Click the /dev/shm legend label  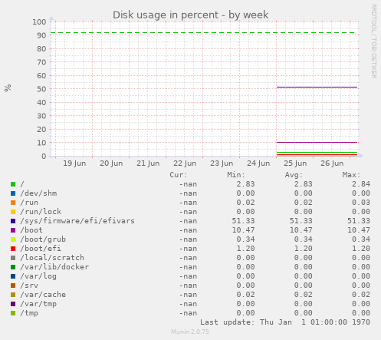point(38,193)
